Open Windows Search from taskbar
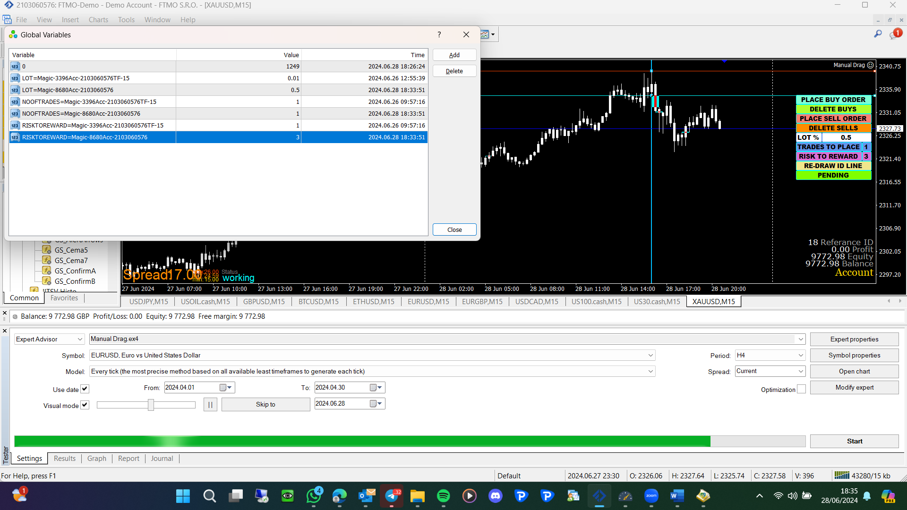 209,496
